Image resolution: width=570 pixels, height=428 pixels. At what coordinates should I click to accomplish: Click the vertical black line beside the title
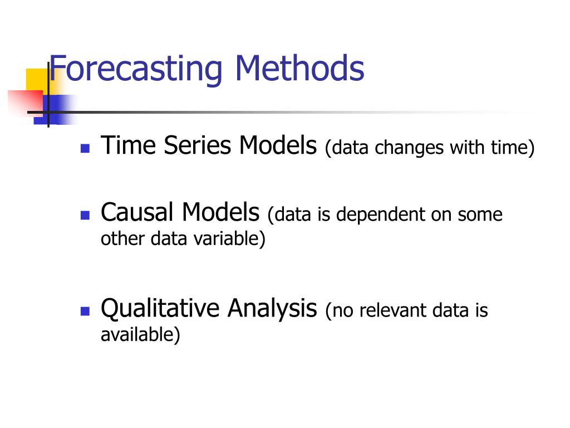(48, 95)
